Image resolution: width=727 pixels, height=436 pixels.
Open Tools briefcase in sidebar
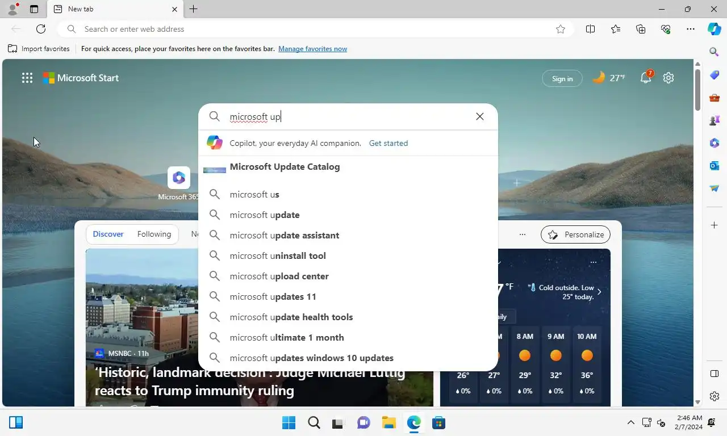(x=715, y=98)
